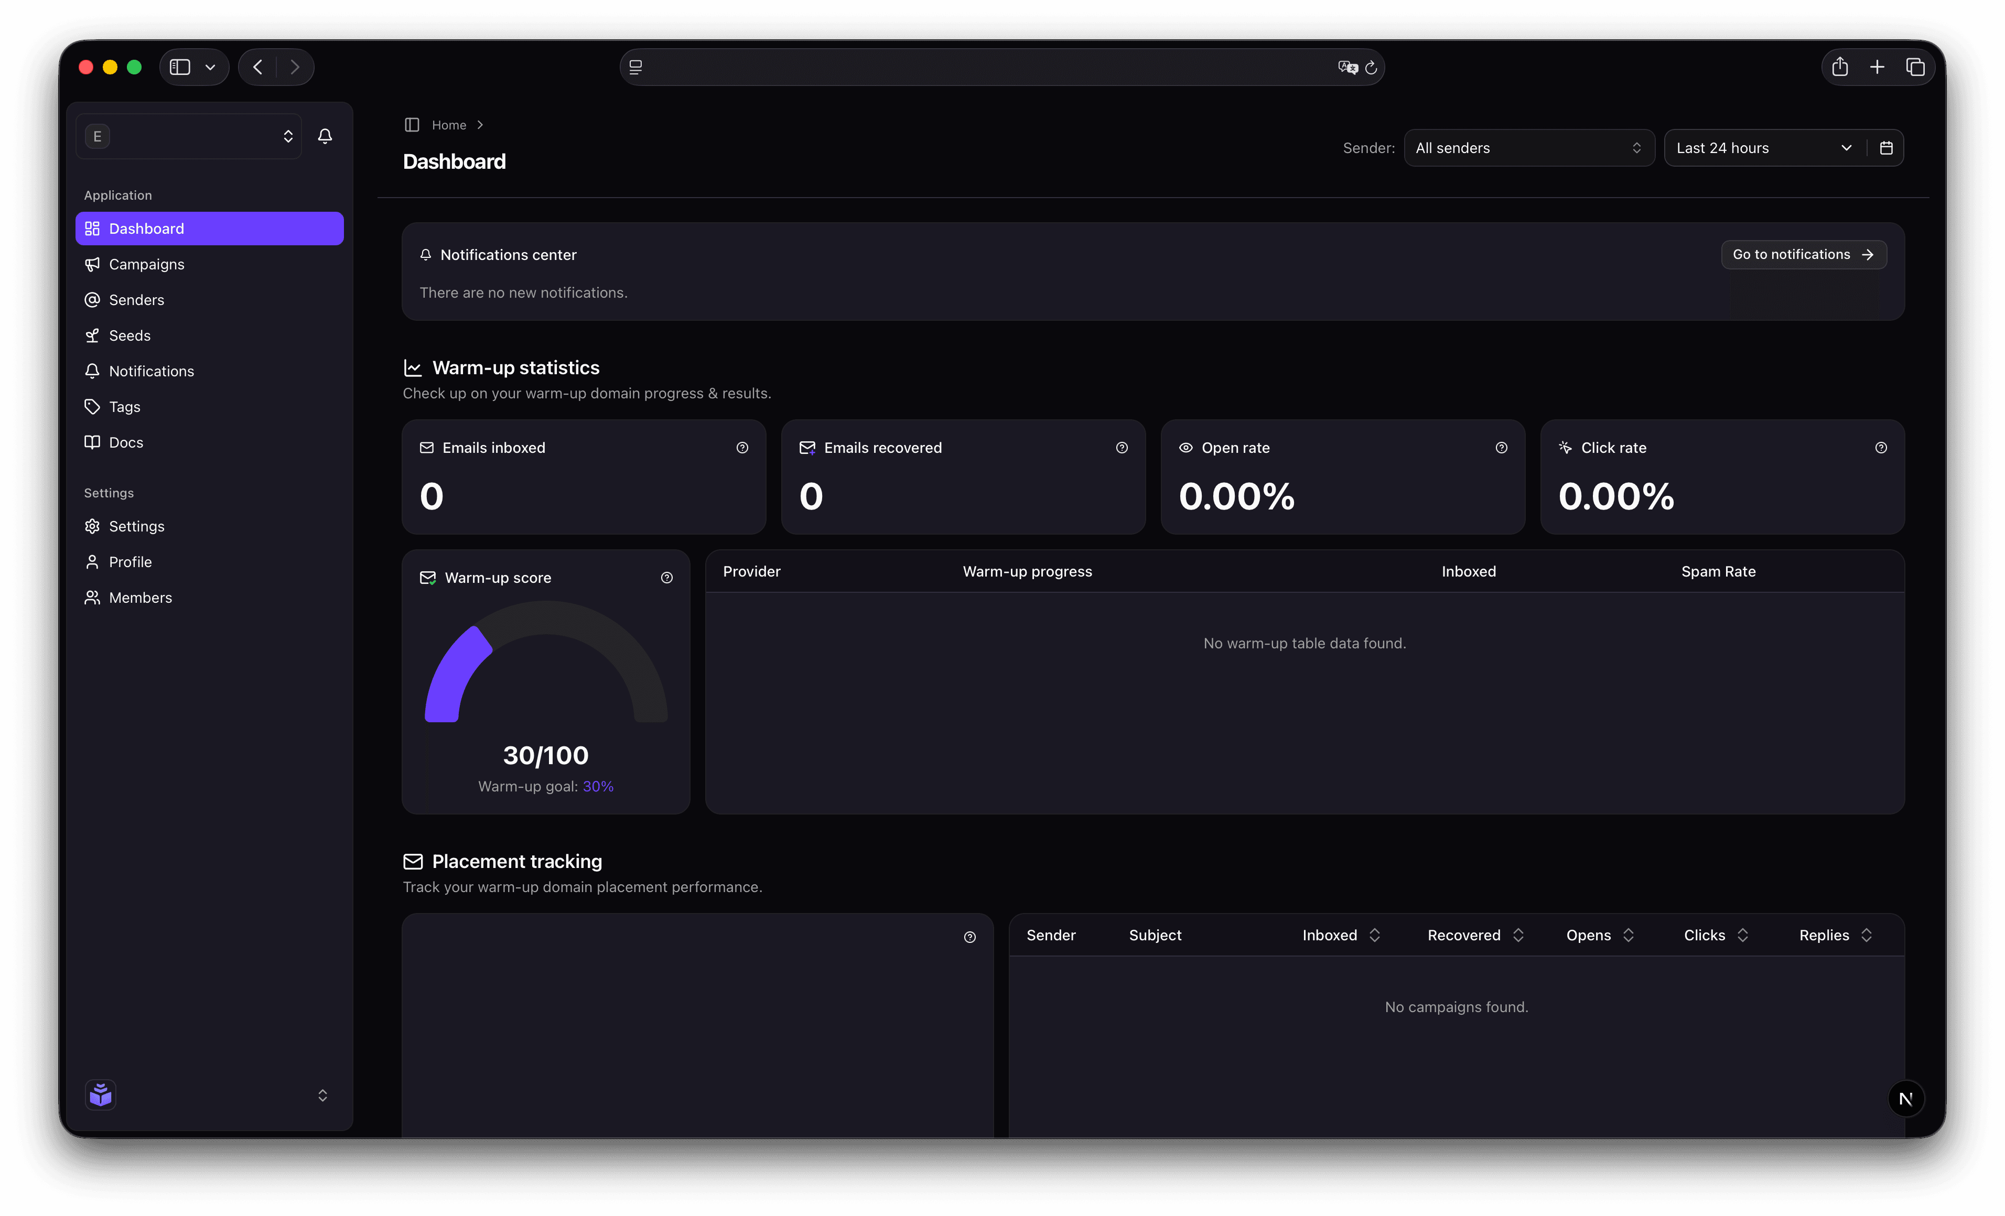Click the translate icon in address bar
This screenshot has height=1216, width=2005.
point(1348,68)
